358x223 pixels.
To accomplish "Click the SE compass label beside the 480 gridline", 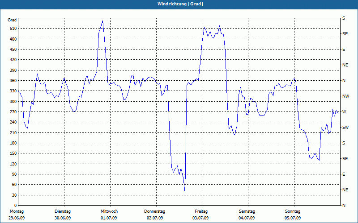I will pyautogui.click(x=345, y=34).
